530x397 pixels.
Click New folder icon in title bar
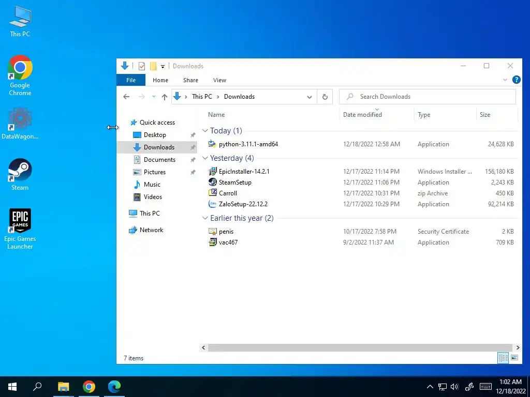pos(153,66)
